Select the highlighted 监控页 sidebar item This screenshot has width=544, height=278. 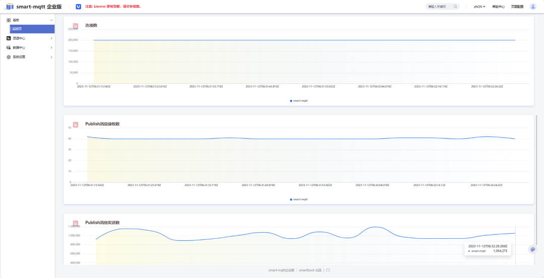coord(32,29)
